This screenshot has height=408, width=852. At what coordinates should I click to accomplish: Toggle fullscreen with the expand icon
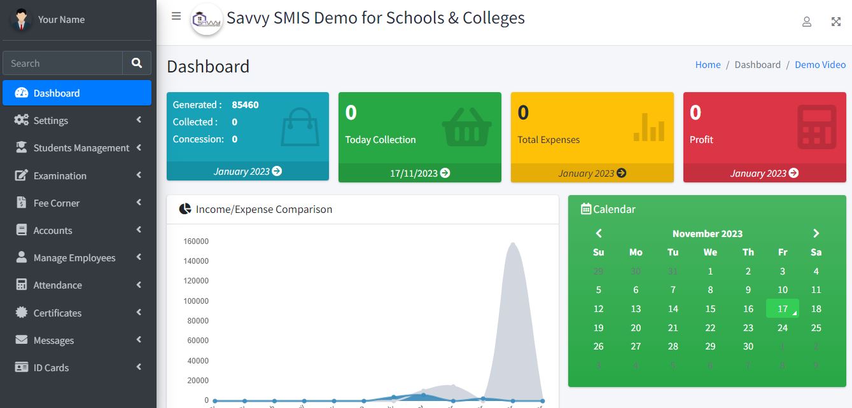click(836, 22)
